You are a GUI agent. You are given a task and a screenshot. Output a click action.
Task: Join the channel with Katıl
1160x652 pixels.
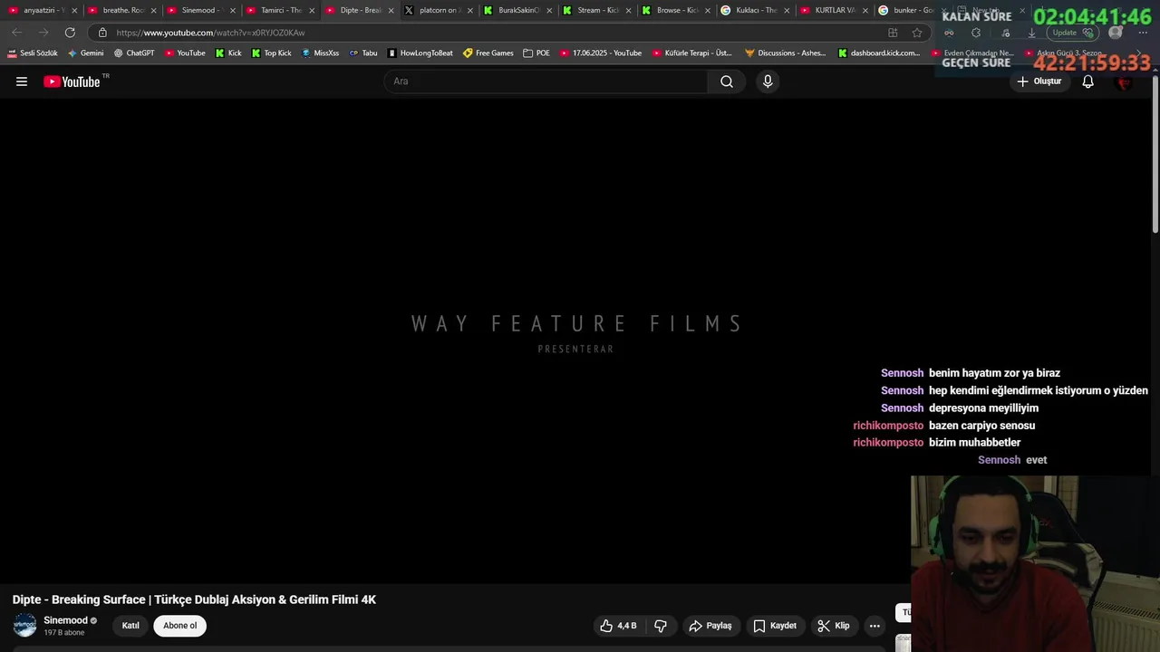coord(130,626)
